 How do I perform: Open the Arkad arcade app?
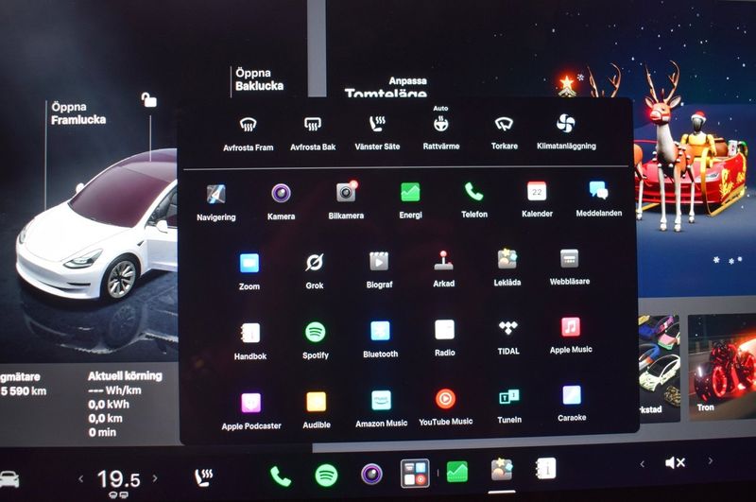pos(443,268)
